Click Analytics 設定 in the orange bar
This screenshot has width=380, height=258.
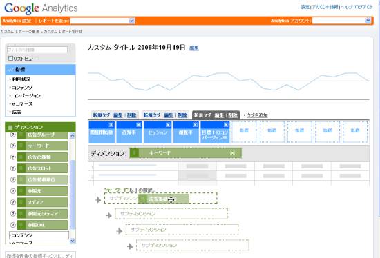click(17, 21)
